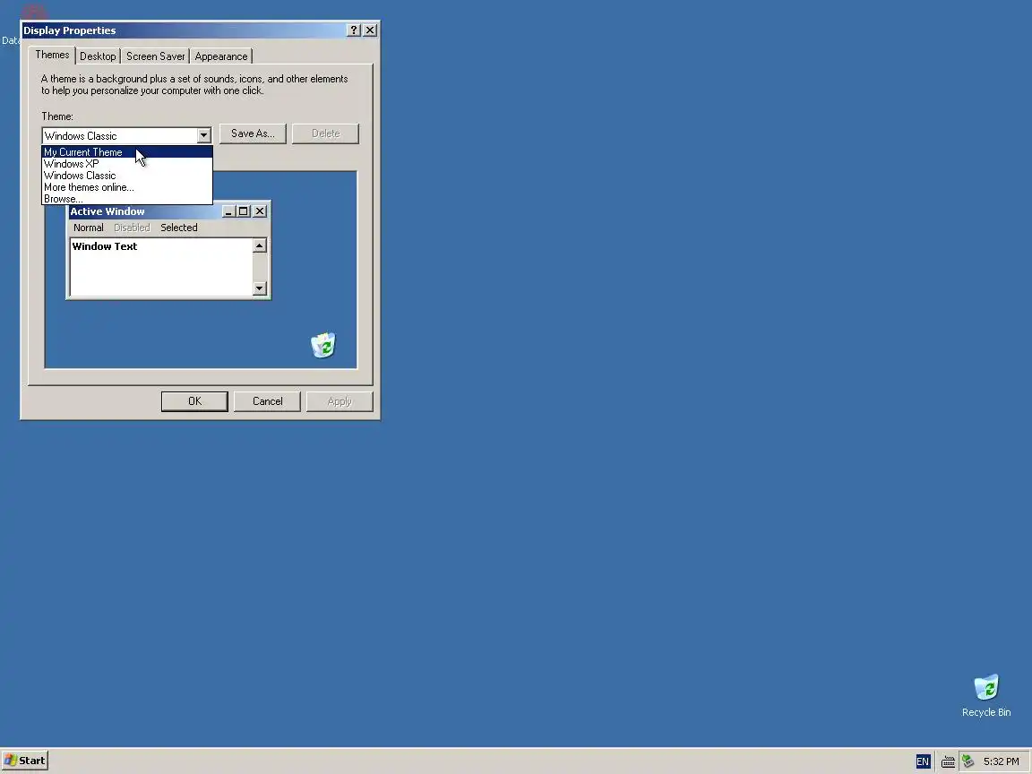Click the preview window close icon
Screen dimensions: 1032x774
point(260,211)
